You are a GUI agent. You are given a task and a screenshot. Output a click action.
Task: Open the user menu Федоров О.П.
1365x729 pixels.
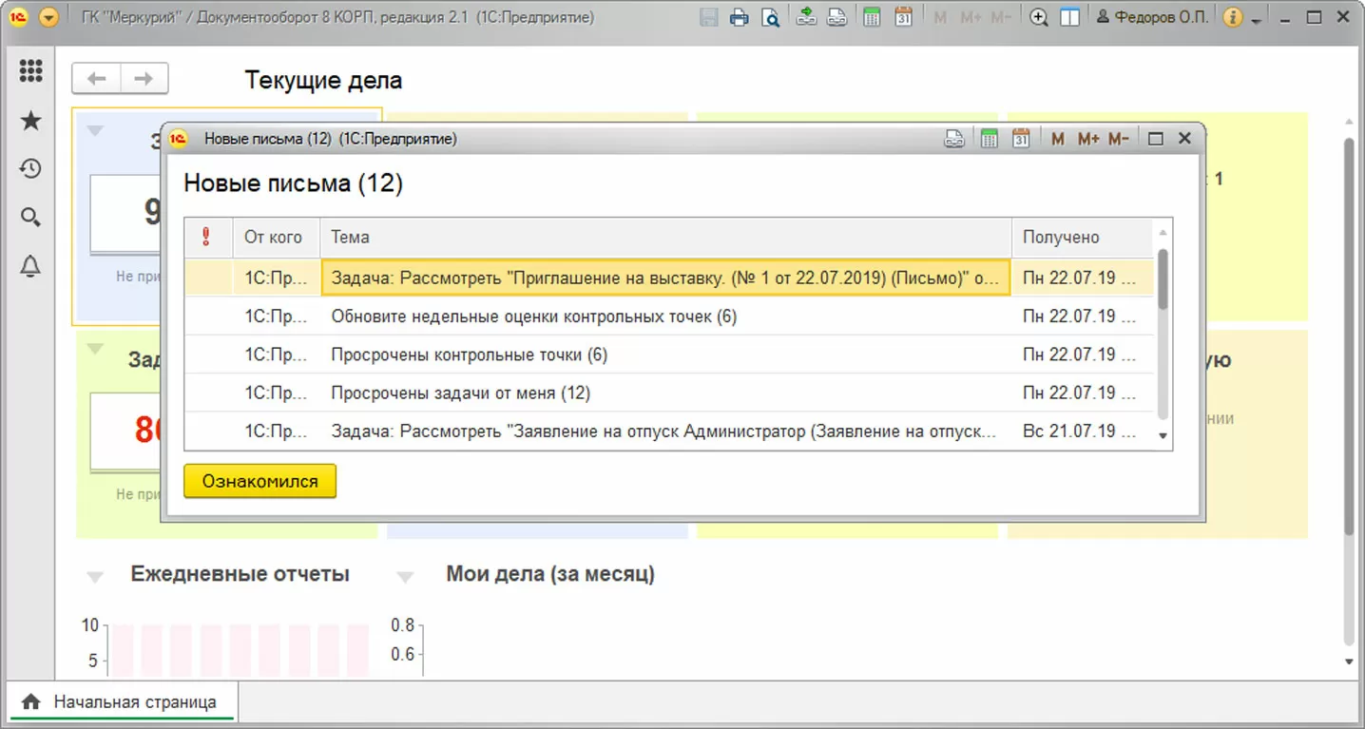1152,17
